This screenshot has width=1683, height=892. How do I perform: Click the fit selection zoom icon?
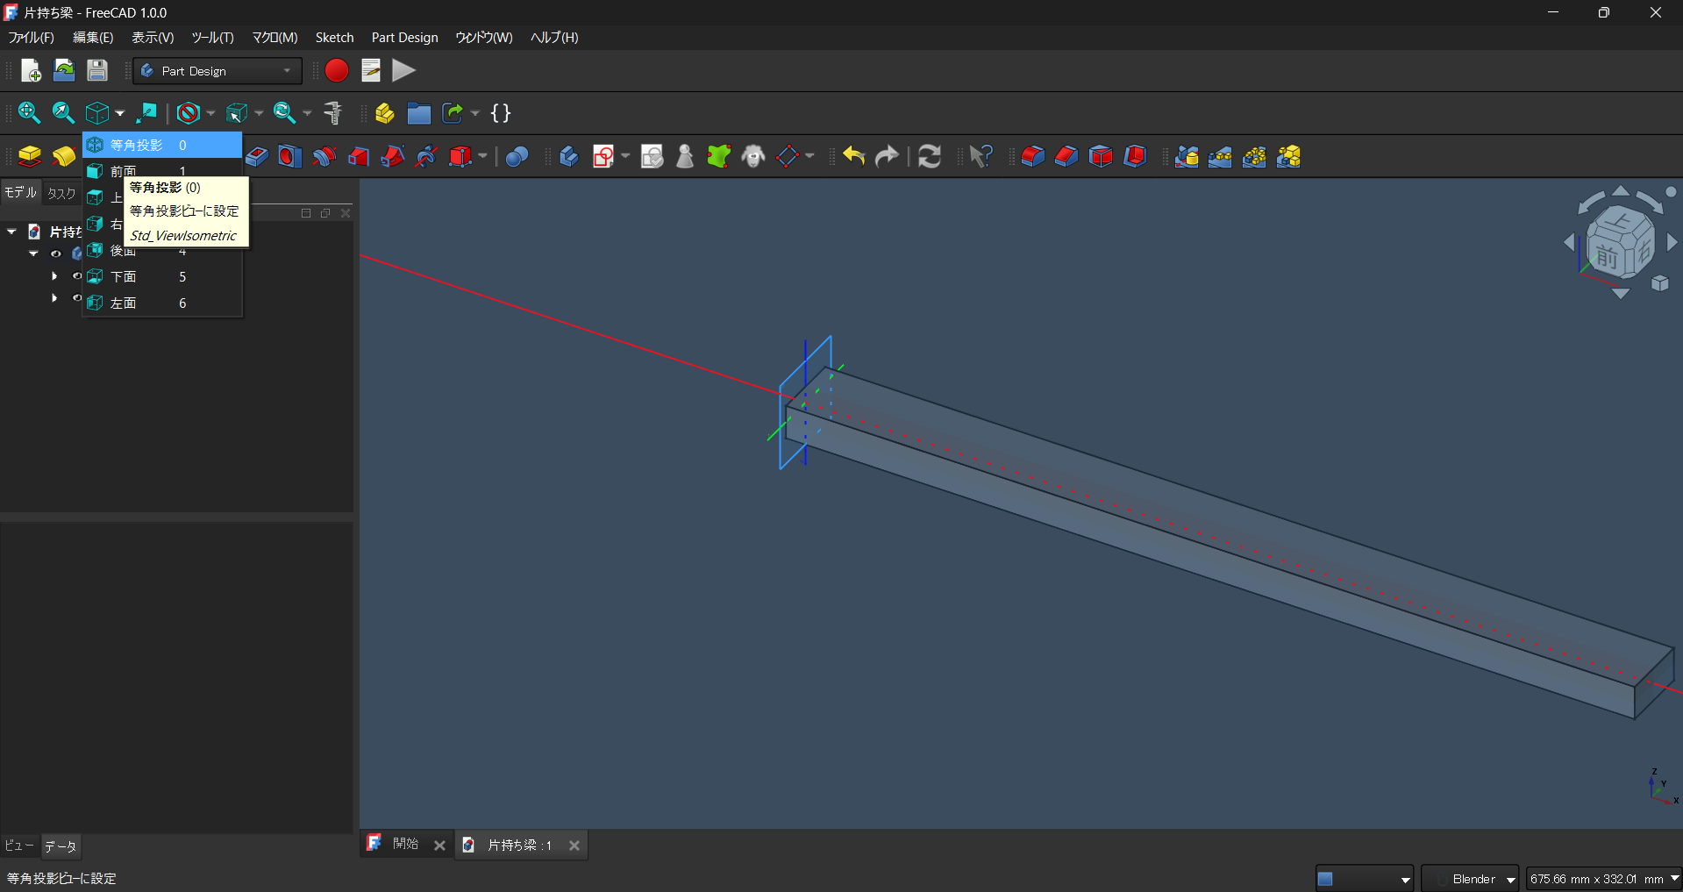click(x=63, y=112)
